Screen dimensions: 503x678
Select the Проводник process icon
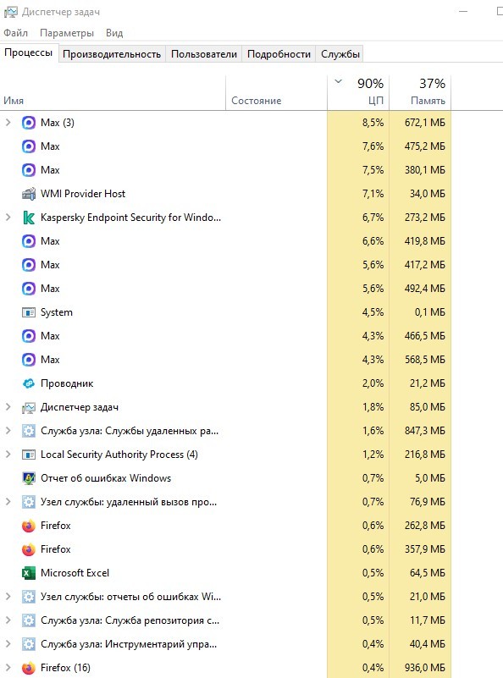pos(29,383)
